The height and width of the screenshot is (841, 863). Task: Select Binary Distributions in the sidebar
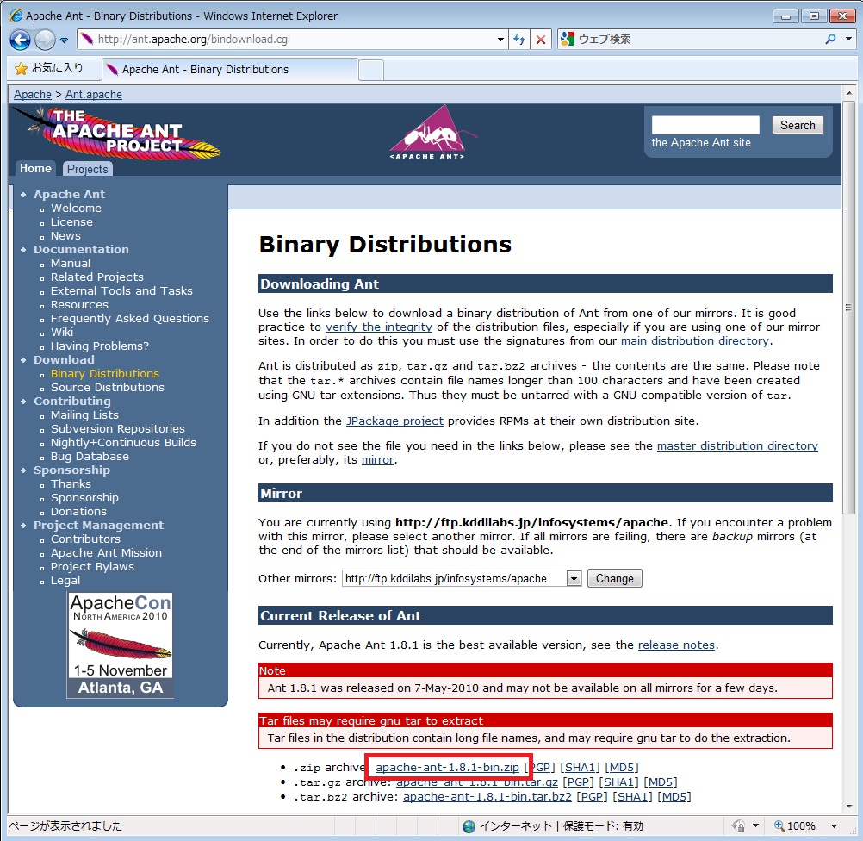104,373
